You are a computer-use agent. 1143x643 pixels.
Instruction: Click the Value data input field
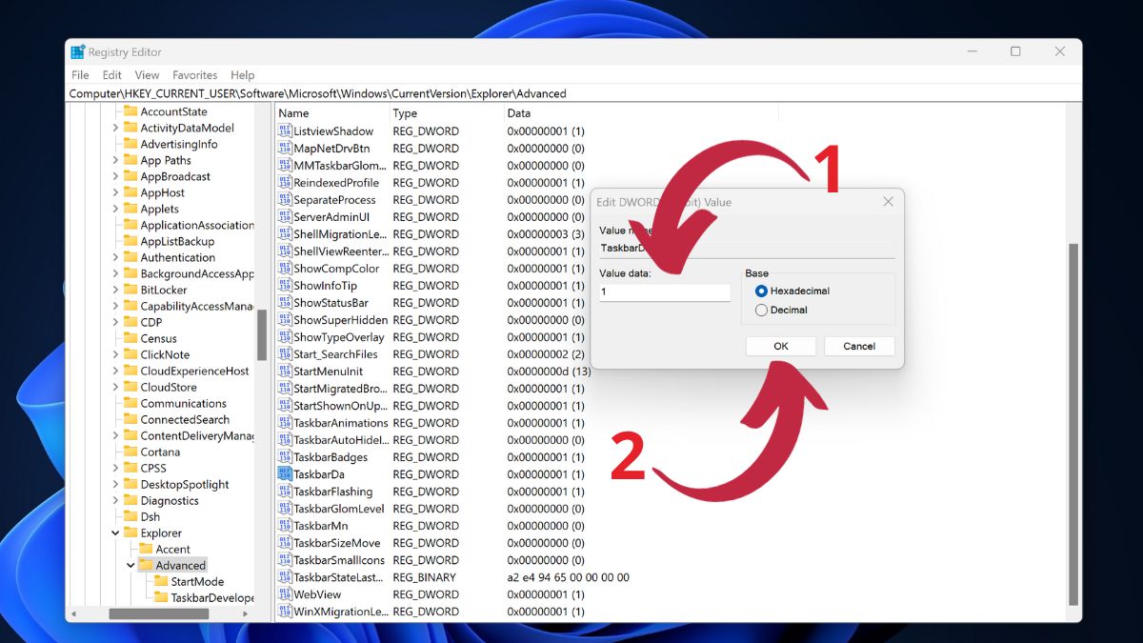click(x=664, y=291)
